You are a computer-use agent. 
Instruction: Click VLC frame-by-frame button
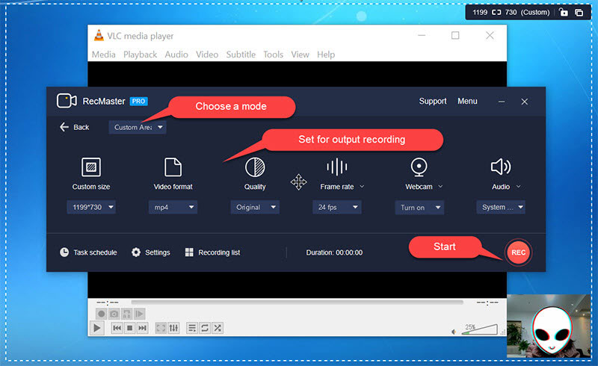pos(139,314)
